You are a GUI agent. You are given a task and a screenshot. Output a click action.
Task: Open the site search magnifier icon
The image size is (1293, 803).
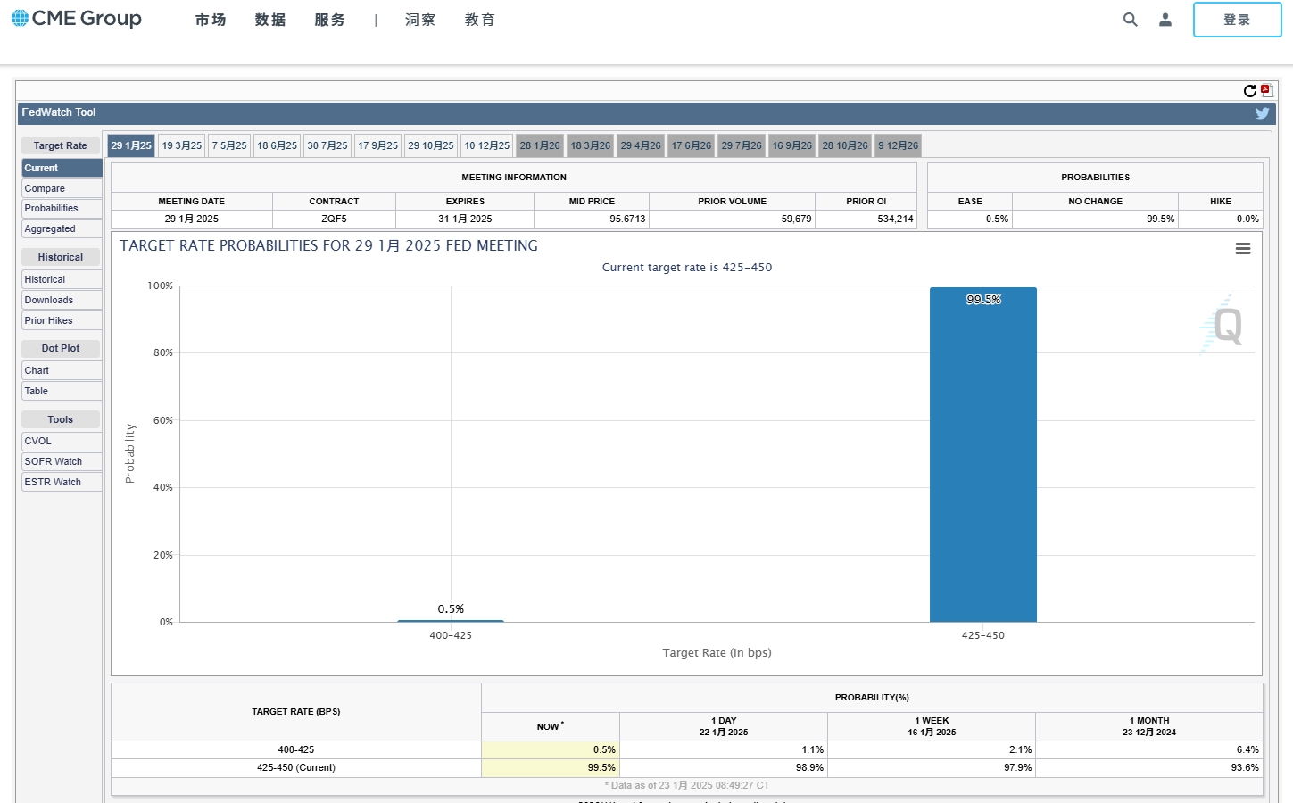coord(1131,20)
